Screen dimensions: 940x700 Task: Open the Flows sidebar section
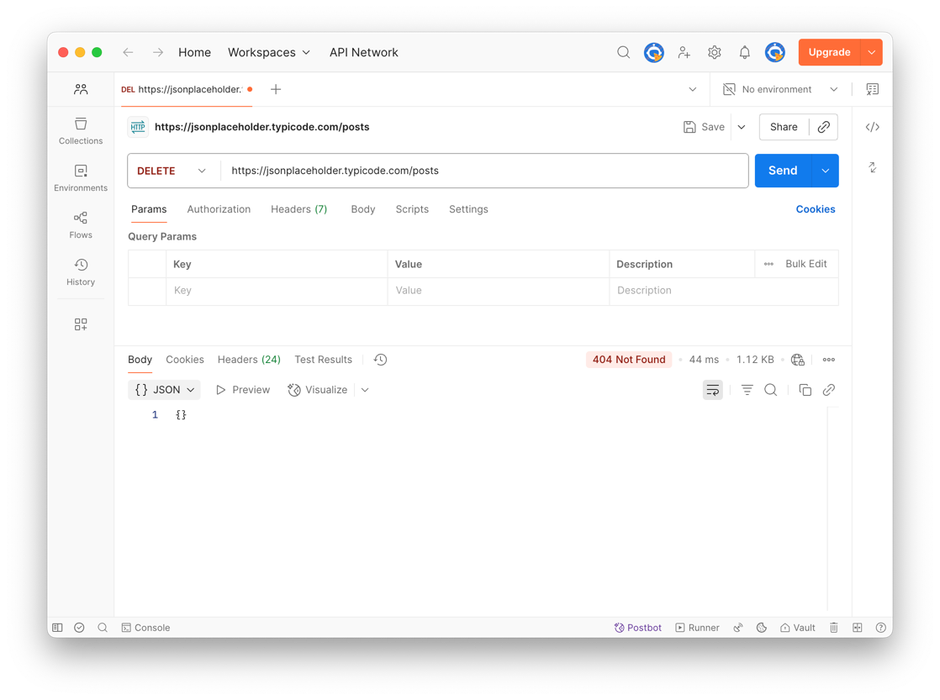coord(81,225)
